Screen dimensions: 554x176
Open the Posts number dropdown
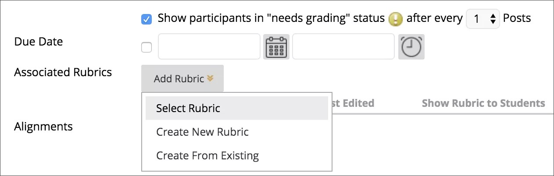(483, 19)
